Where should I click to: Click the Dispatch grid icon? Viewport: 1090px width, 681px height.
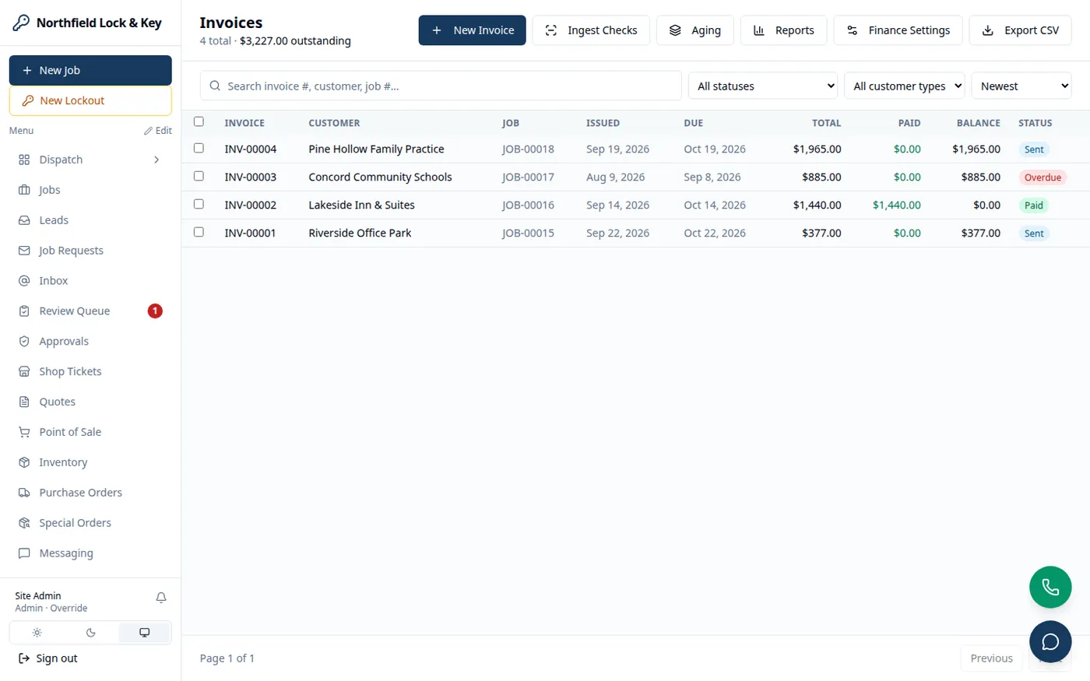(x=24, y=160)
